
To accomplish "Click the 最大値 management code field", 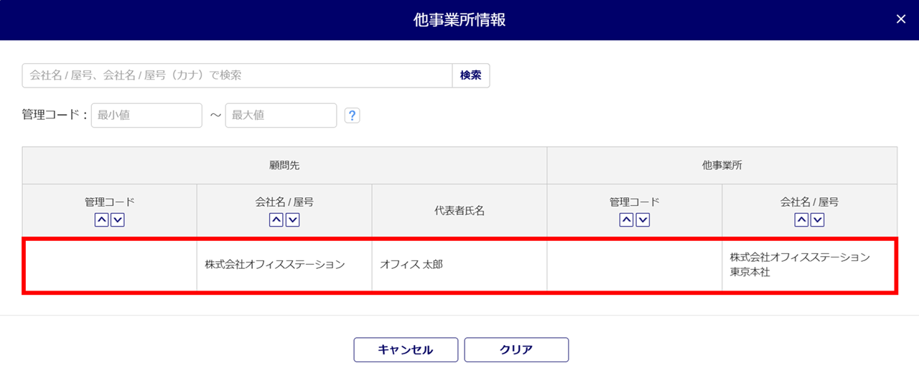I will point(281,115).
